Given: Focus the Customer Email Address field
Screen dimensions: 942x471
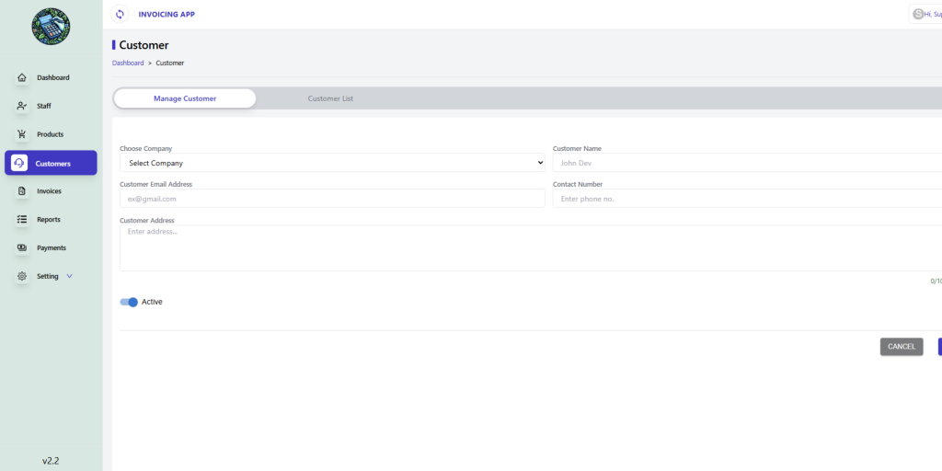Looking at the screenshot, I should pos(332,199).
